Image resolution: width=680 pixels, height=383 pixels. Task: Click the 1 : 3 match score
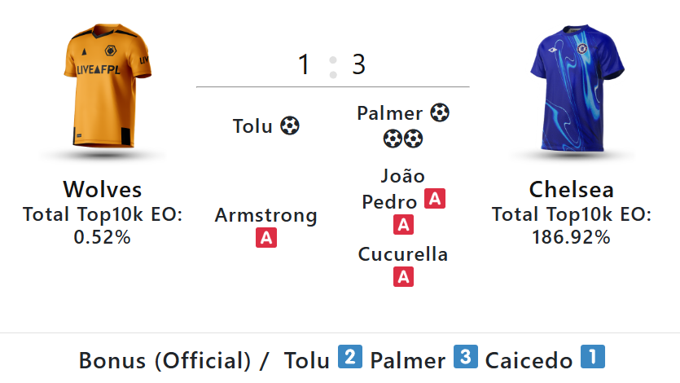point(332,64)
